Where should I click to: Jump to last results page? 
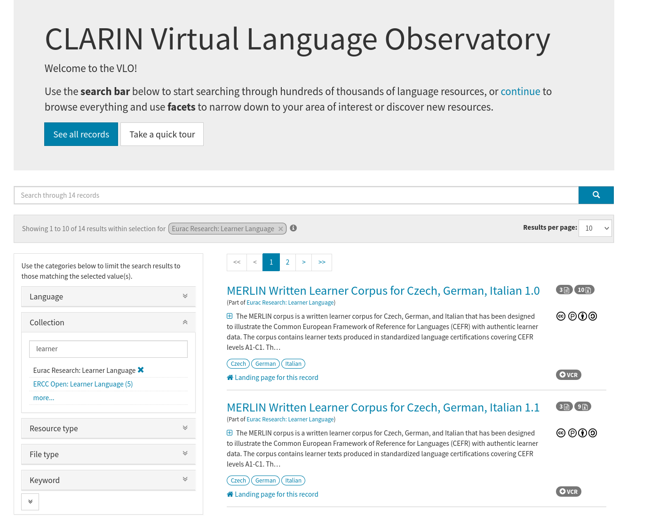tap(322, 262)
